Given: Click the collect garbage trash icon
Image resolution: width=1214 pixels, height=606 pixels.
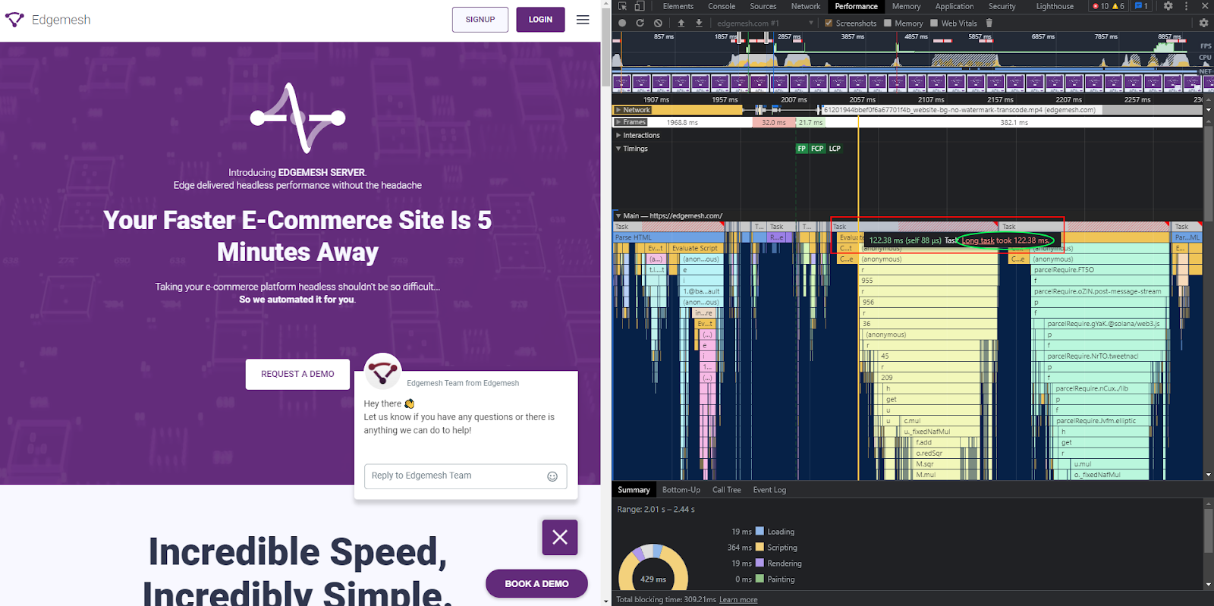Looking at the screenshot, I should coord(989,23).
